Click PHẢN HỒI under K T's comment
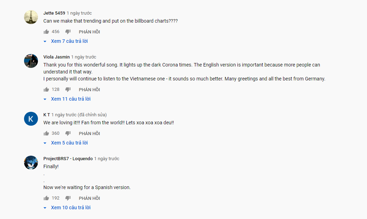Screen dimensions: 367x219 tap(89, 133)
